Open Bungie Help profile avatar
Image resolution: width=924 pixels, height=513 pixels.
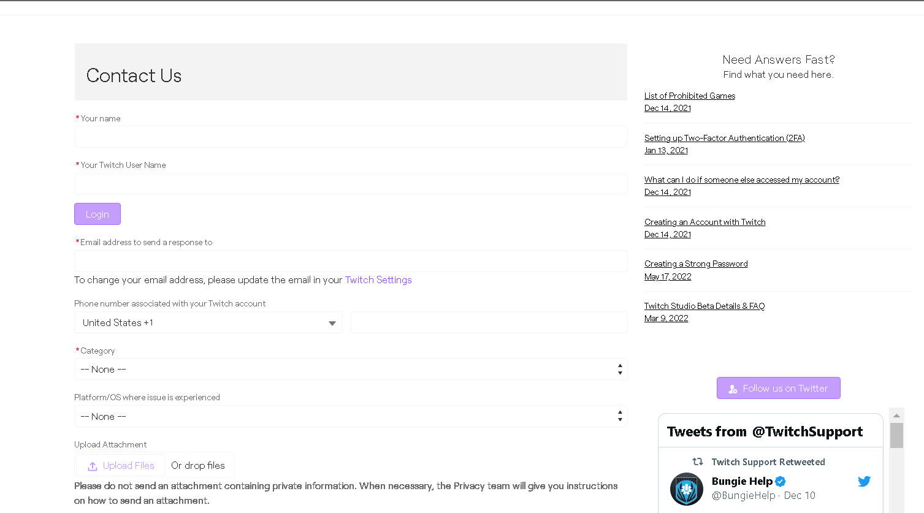pos(687,488)
